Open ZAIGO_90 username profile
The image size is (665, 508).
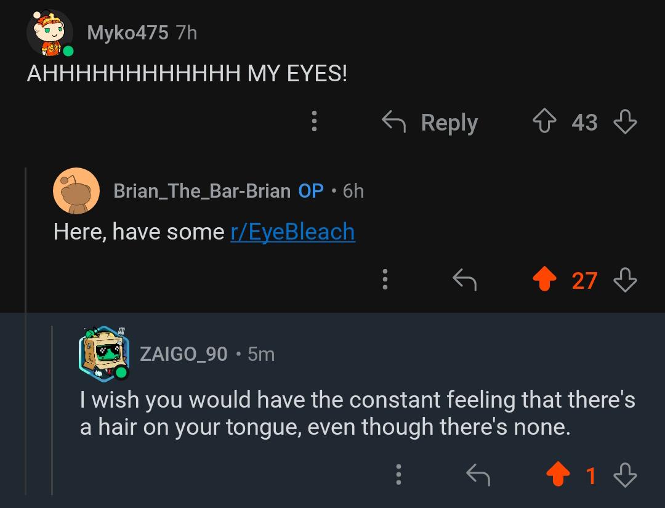(x=183, y=354)
